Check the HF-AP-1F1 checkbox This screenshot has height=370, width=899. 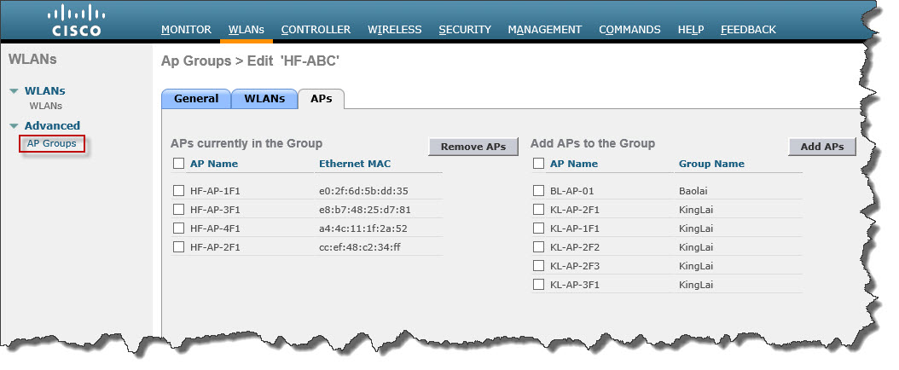pyautogui.click(x=179, y=191)
